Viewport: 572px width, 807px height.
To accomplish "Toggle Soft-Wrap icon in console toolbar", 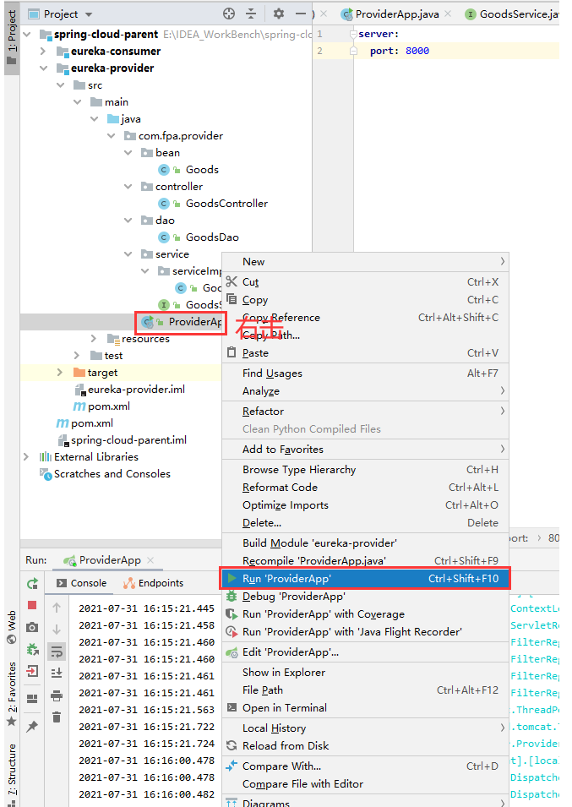I will tap(57, 652).
